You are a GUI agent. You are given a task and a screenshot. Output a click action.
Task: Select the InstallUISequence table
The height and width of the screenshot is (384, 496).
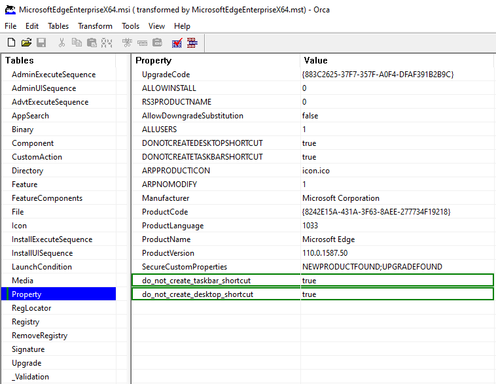coord(43,253)
